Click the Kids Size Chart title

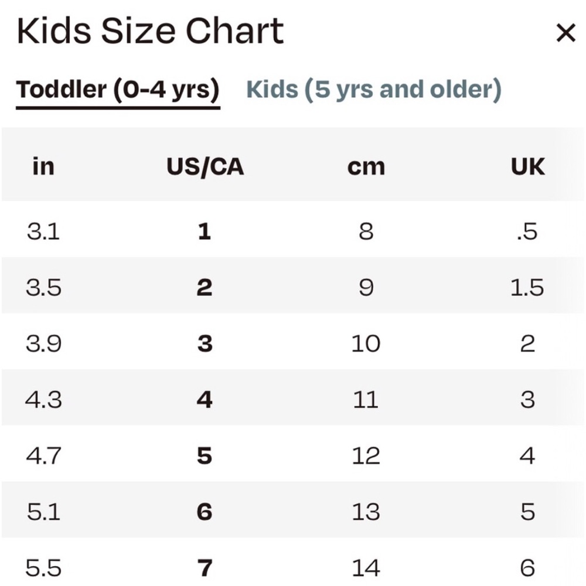(x=150, y=31)
